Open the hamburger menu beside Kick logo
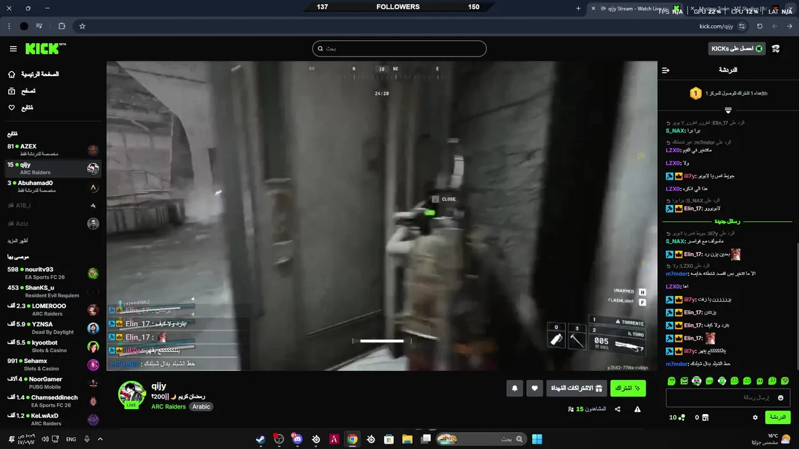The height and width of the screenshot is (449, 799). (x=13, y=49)
